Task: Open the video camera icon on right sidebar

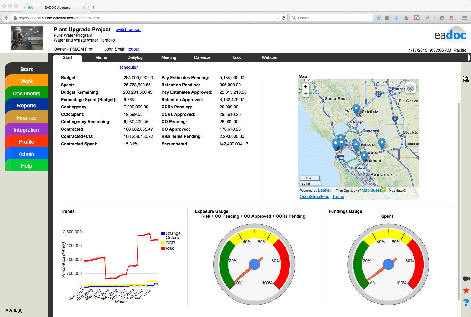Action: 466,278
